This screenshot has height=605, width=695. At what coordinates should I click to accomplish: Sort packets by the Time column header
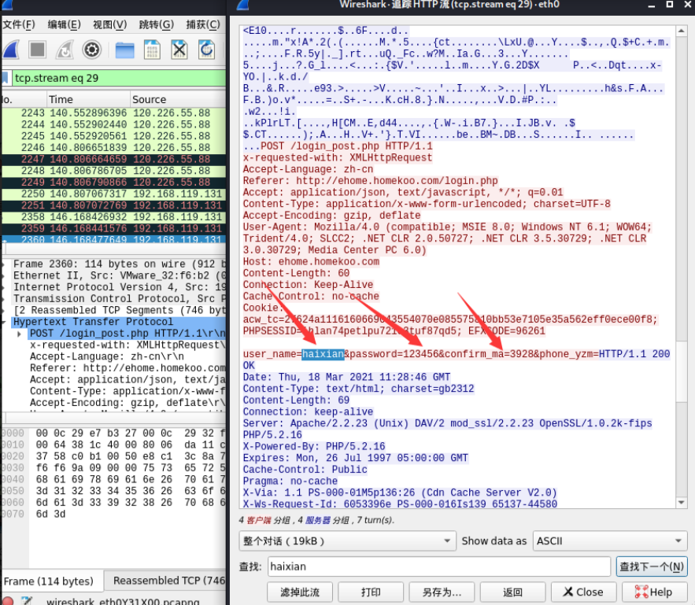[x=88, y=99]
